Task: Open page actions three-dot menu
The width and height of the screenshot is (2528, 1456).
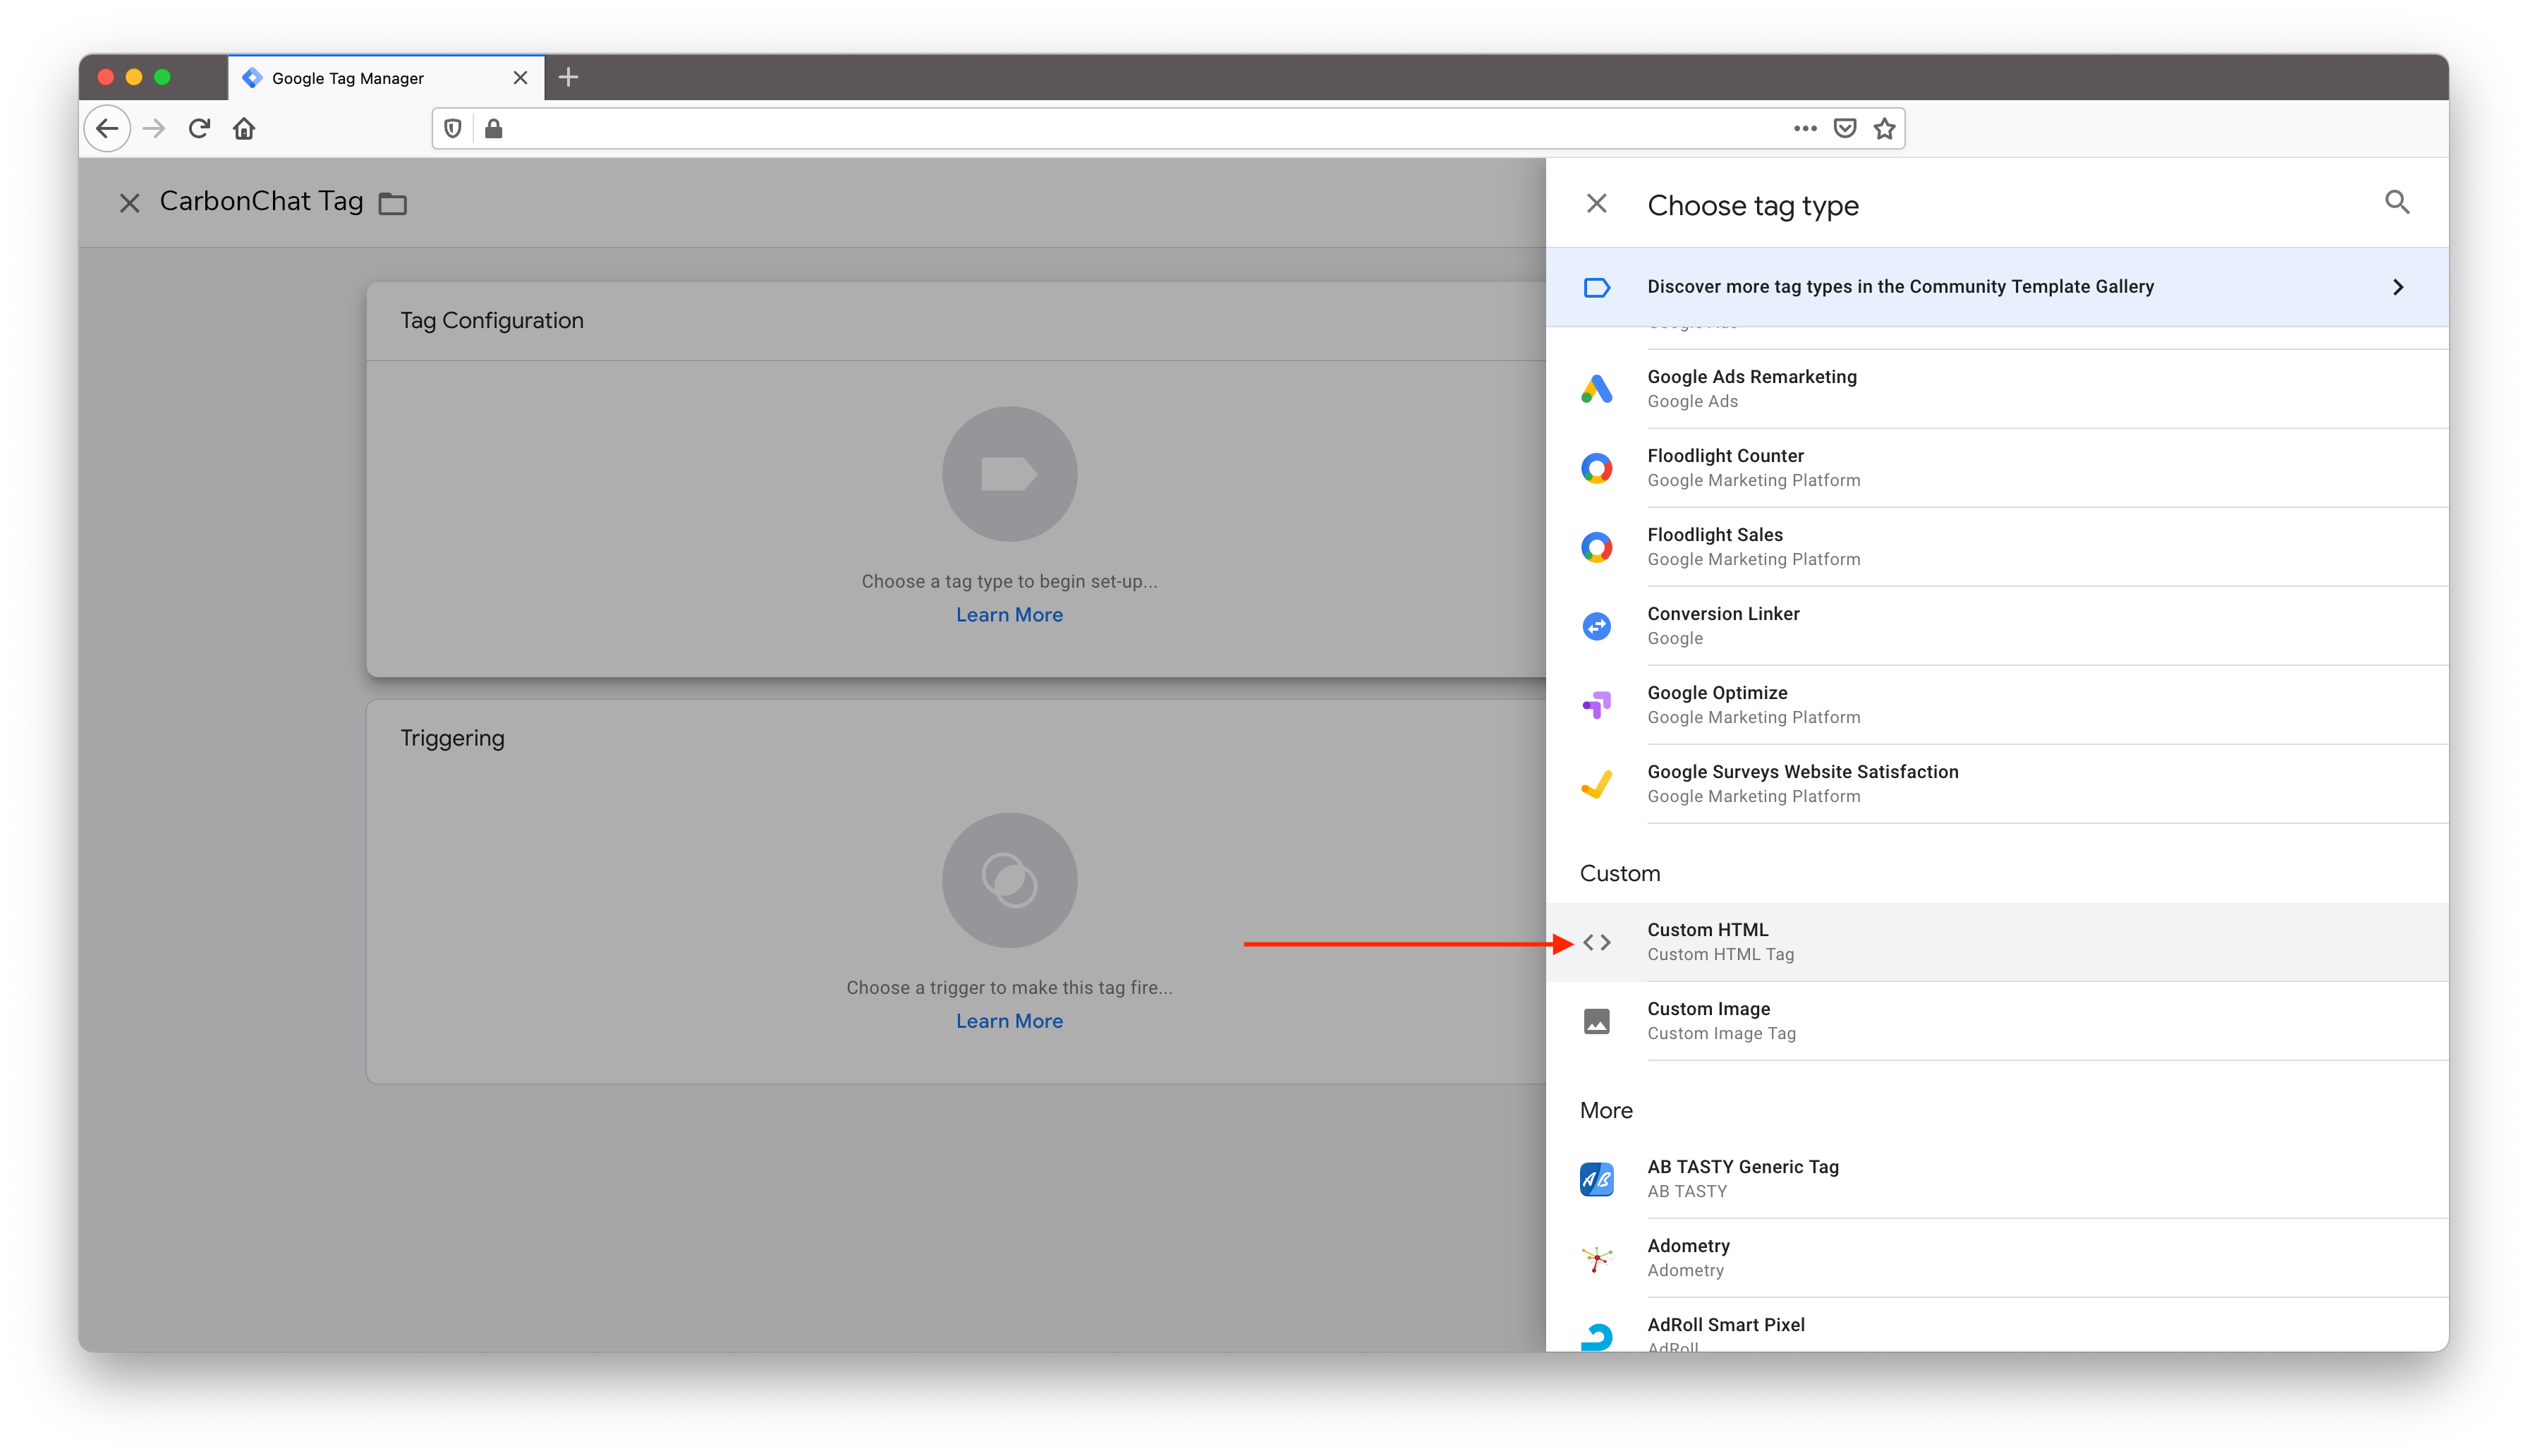Action: (x=1804, y=128)
